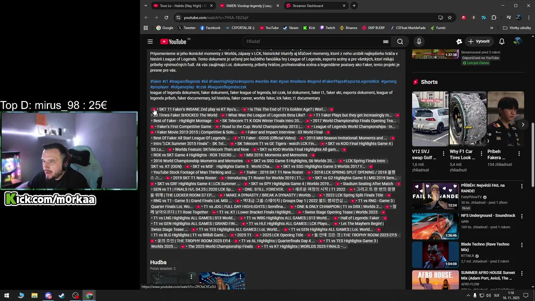Reload the current browser page
The image size is (535, 301).
166,18
